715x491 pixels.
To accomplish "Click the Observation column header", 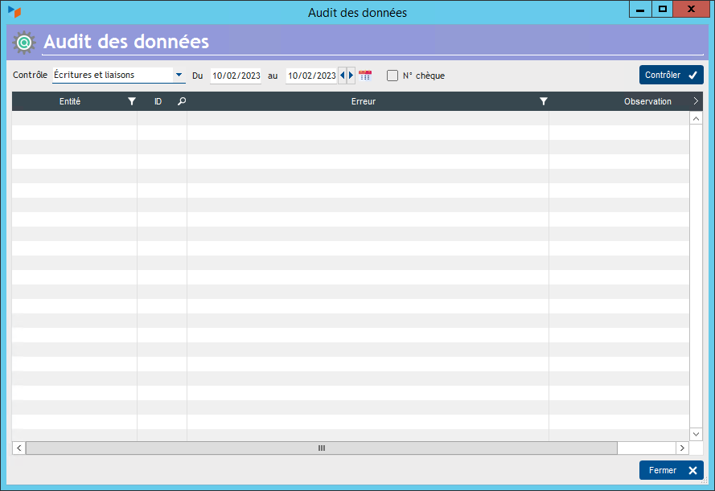I will [647, 102].
